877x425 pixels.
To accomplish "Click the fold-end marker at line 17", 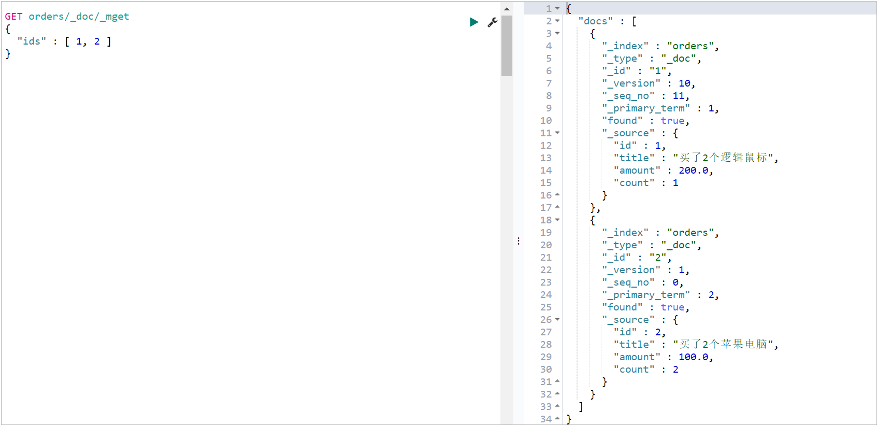I will (557, 207).
